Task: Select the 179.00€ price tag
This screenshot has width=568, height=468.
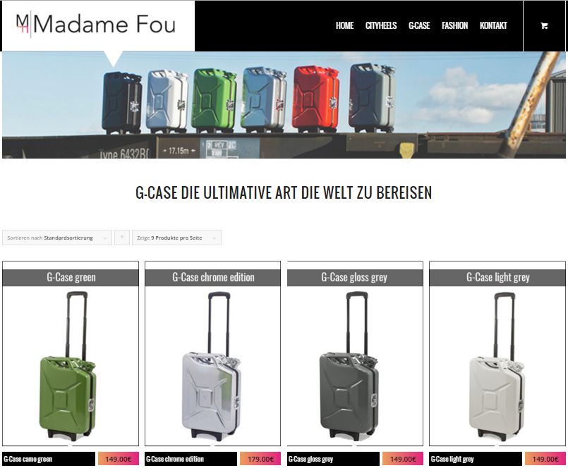Action: click(x=260, y=459)
